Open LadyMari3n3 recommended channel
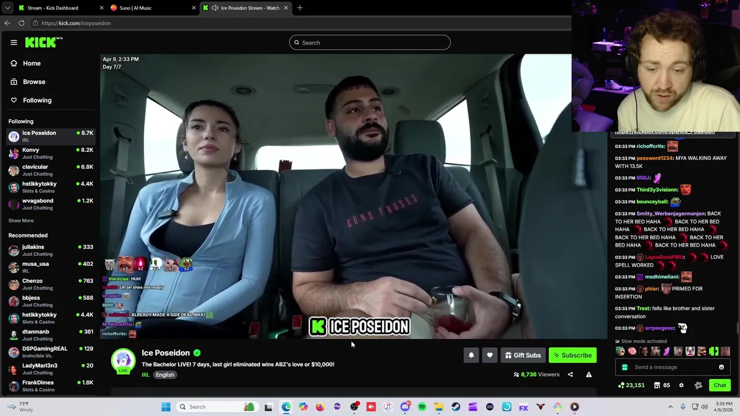Viewport: 740px width, 416px height. tap(51, 369)
